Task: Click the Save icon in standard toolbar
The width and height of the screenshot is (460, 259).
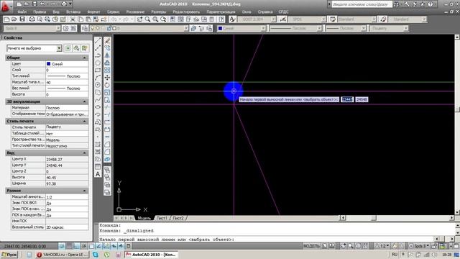Action: [x=22, y=19]
